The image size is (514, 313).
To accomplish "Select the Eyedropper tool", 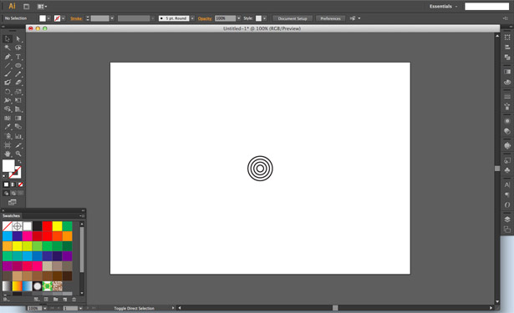I will coord(8,127).
